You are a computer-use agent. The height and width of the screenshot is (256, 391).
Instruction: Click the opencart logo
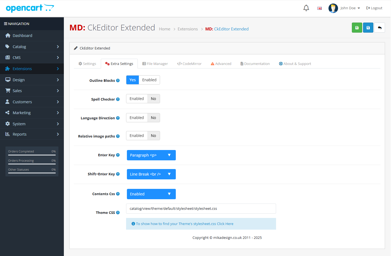click(30, 8)
